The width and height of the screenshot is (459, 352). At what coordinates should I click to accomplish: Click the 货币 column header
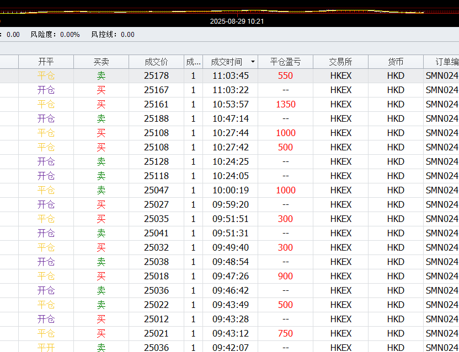click(x=396, y=62)
